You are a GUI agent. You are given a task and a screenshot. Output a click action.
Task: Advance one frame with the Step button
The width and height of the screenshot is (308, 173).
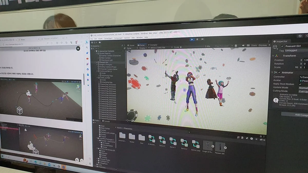(x=202, y=39)
